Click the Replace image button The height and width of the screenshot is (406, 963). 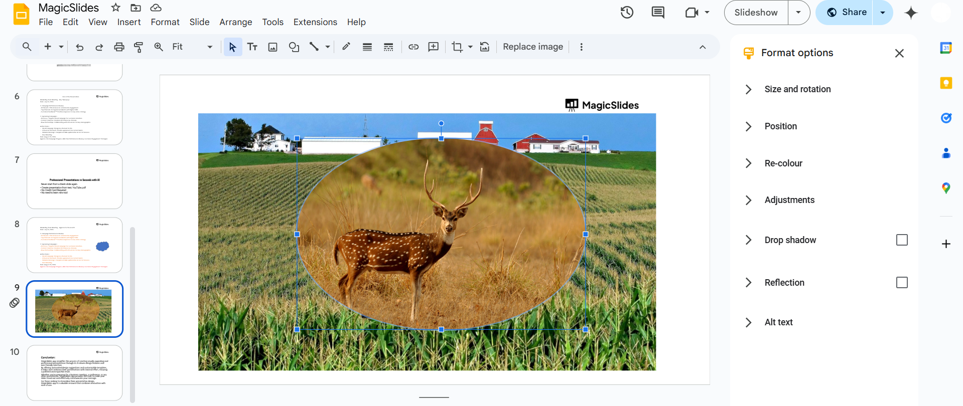[x=533, y=47]
